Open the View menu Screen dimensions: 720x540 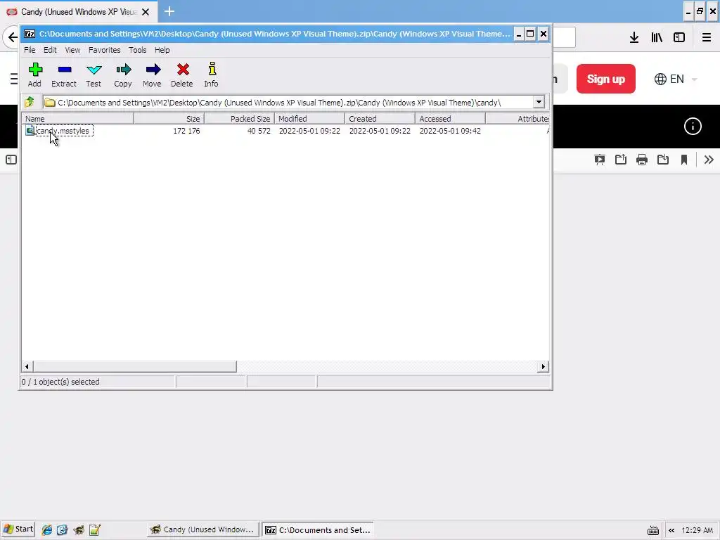(72, 50)
